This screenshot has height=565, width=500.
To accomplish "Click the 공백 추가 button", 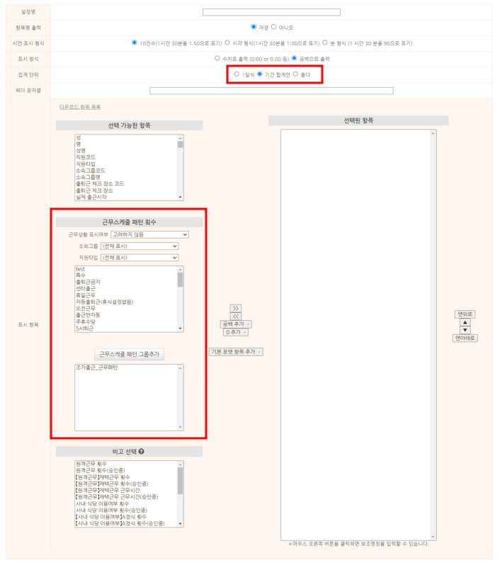I will (236, 324).
